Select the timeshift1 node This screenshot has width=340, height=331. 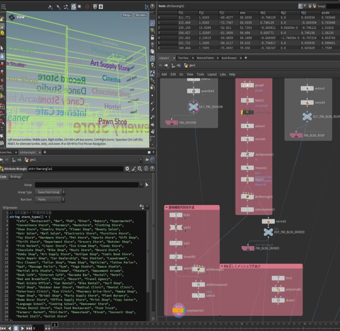point(176,257)
